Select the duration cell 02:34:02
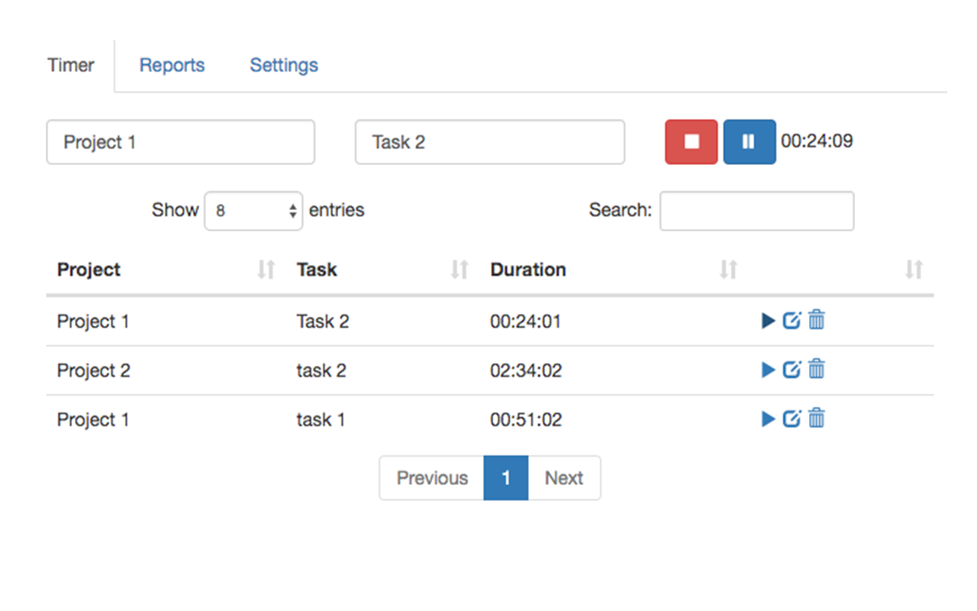 pos(526,370)
